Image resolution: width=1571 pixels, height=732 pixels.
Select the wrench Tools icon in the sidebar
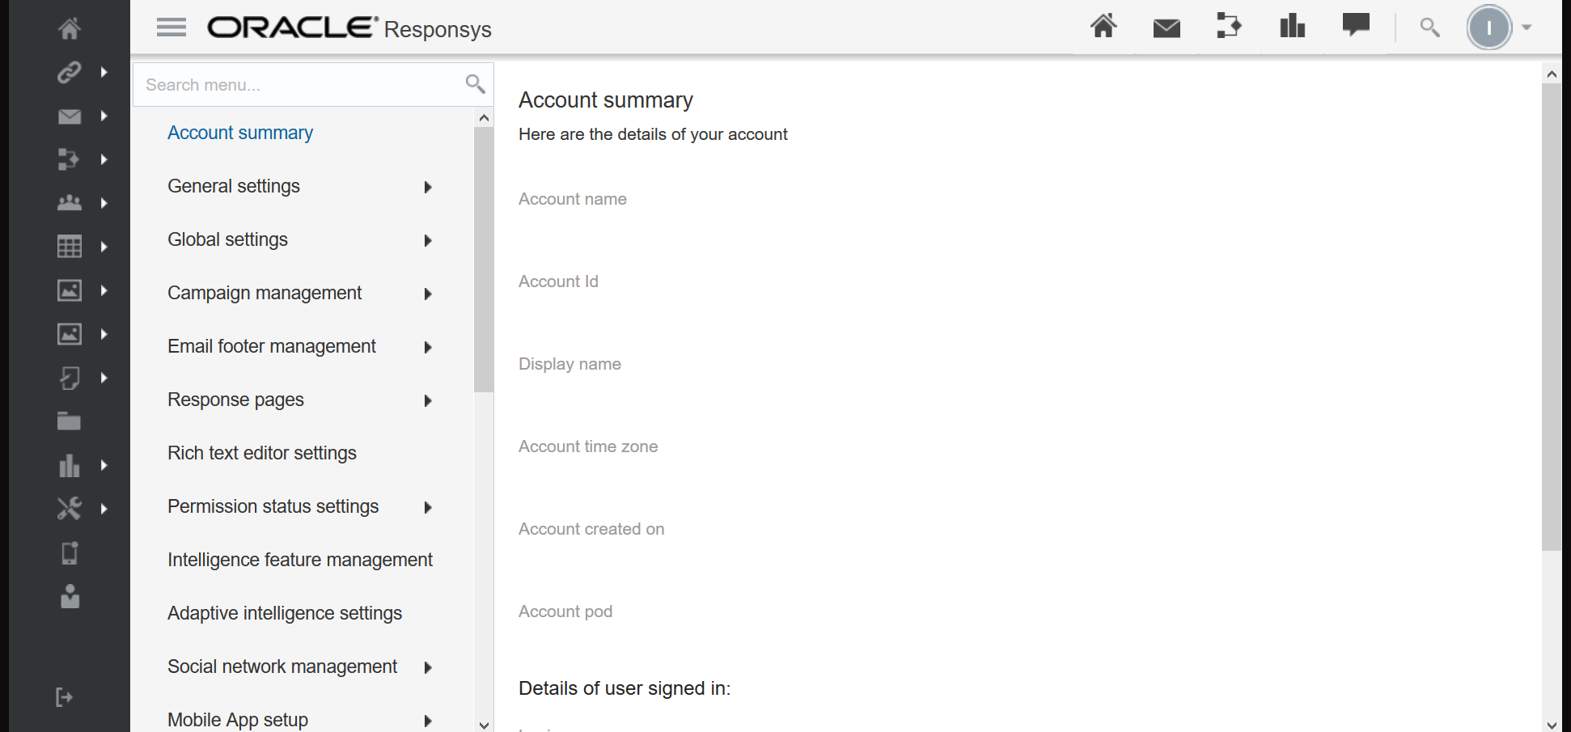tap(69, 509)
